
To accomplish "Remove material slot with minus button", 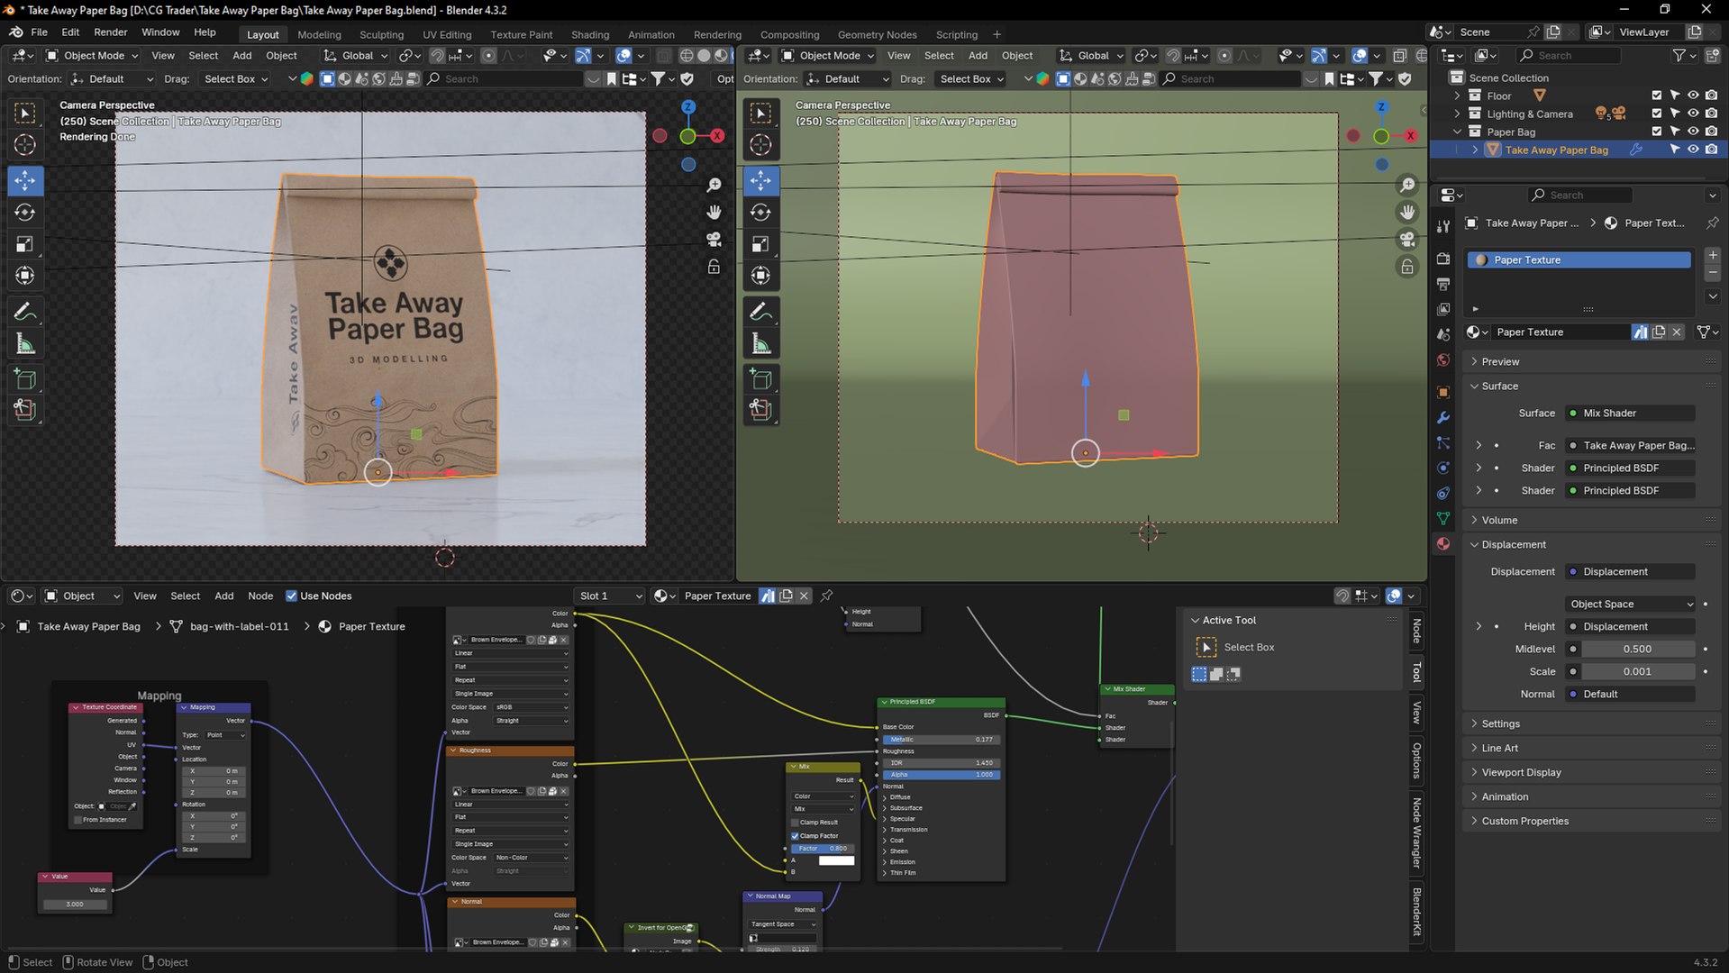I will pos(1713,273).
